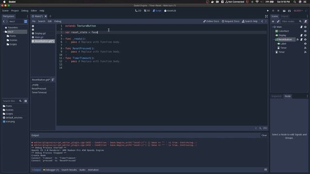Hide the Main node via eye icon
The height and width of the screenshot is (174, 310).
coord(305,27)
